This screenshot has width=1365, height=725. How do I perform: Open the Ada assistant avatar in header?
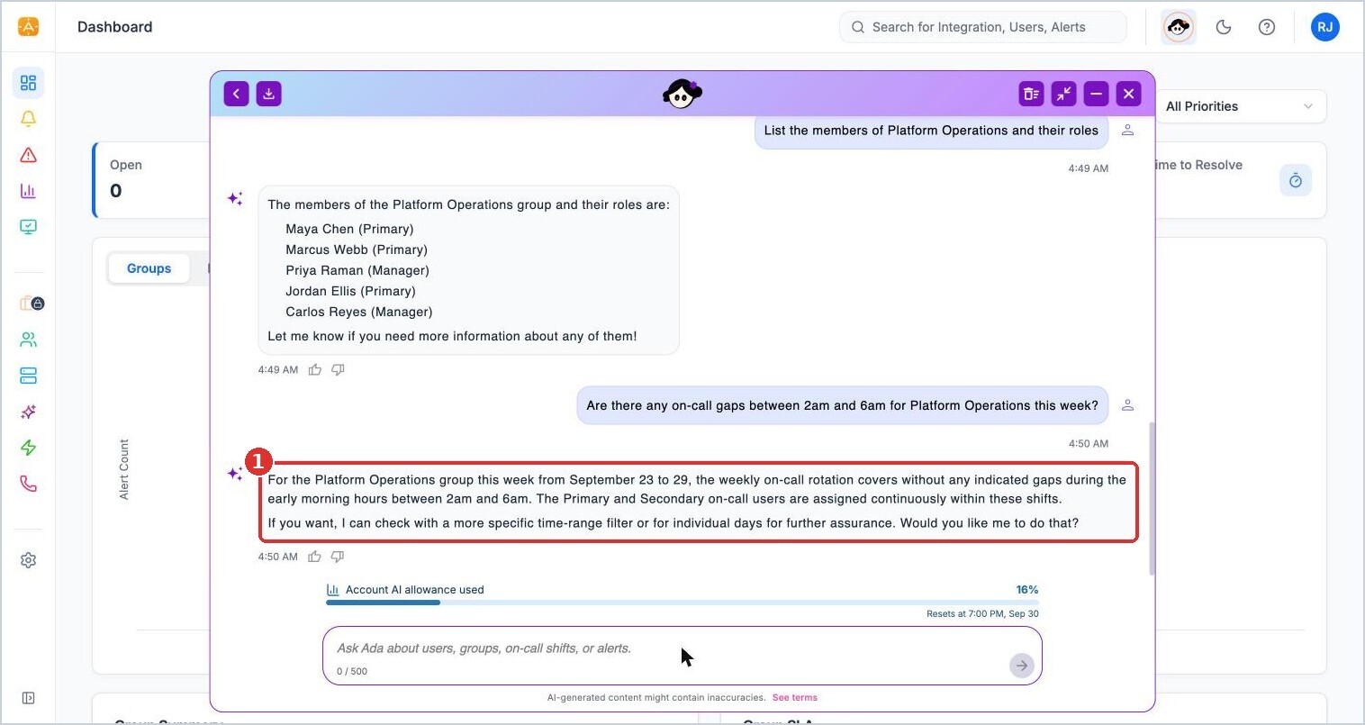1179,27
